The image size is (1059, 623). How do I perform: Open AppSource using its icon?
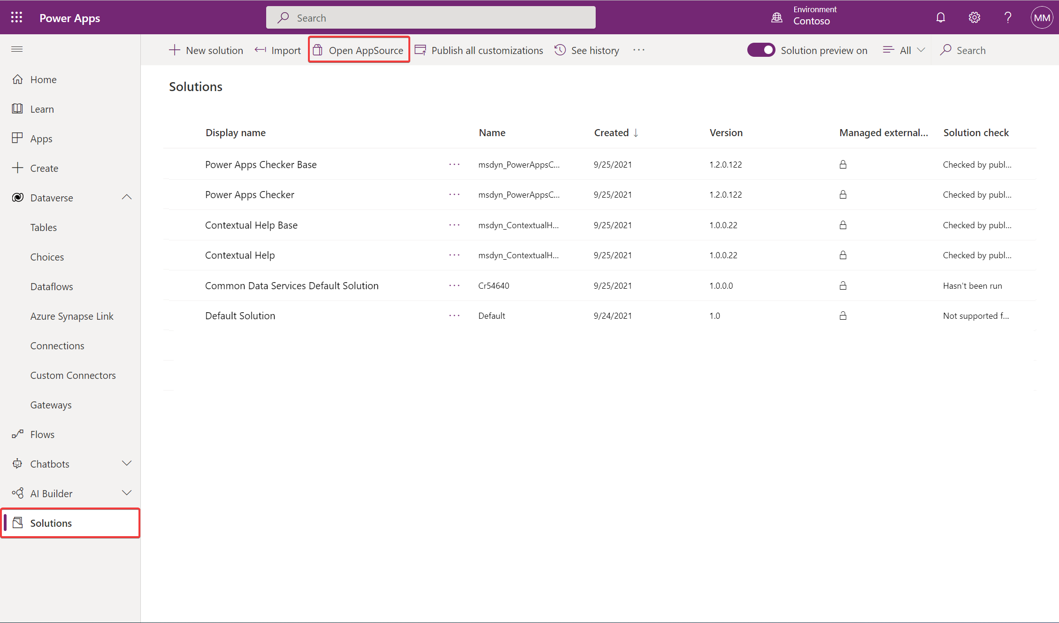(x=318, y=50)
